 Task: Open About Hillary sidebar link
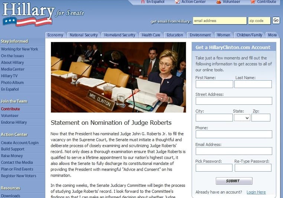pos(13,62)
